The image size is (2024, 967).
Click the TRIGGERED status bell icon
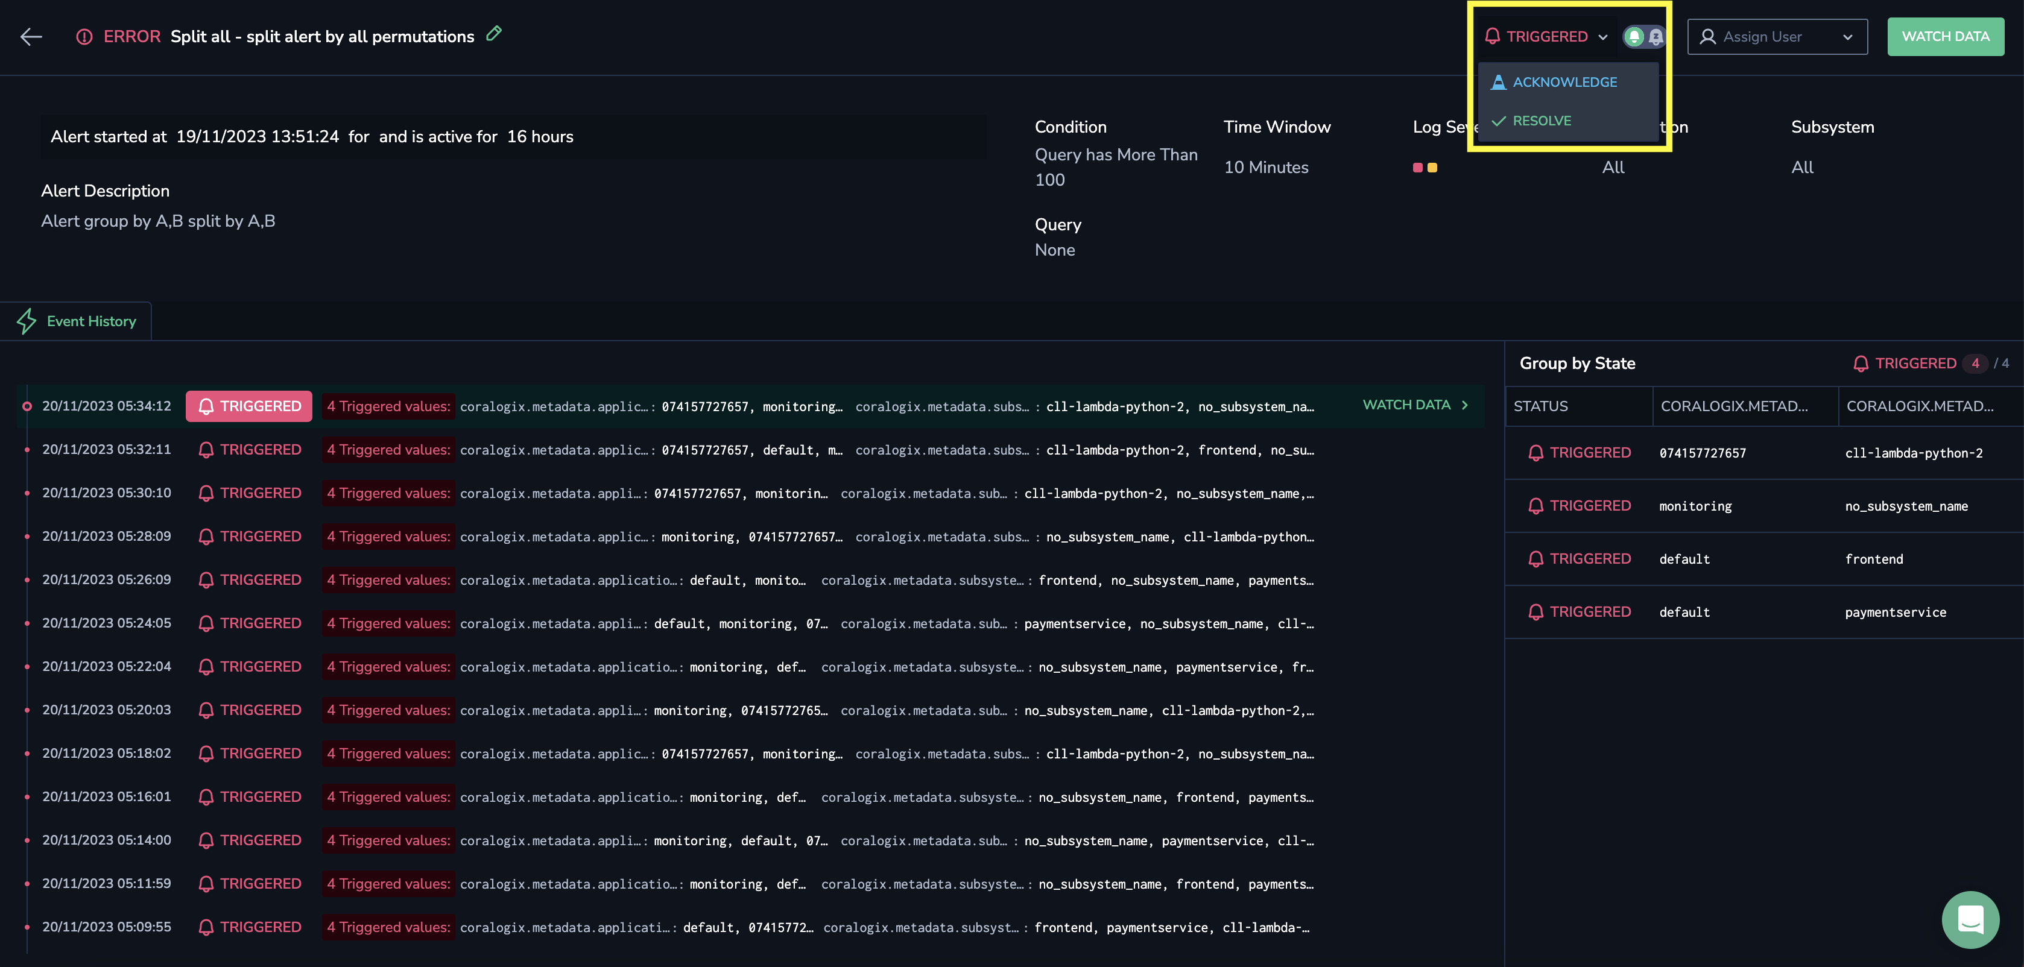1493,36
